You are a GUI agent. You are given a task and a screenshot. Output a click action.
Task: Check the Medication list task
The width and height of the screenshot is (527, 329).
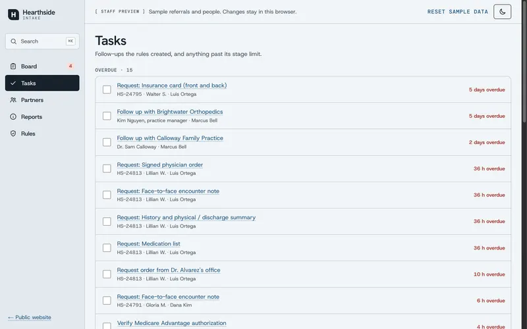[107, 248]
